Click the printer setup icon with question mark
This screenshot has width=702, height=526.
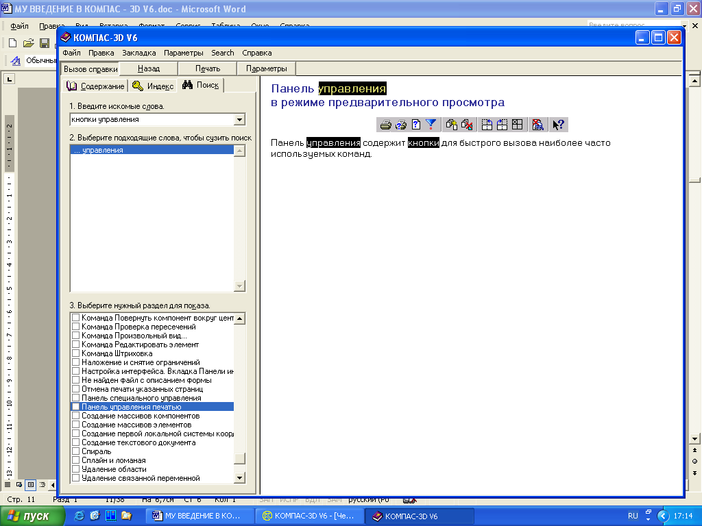coord(400,125)
